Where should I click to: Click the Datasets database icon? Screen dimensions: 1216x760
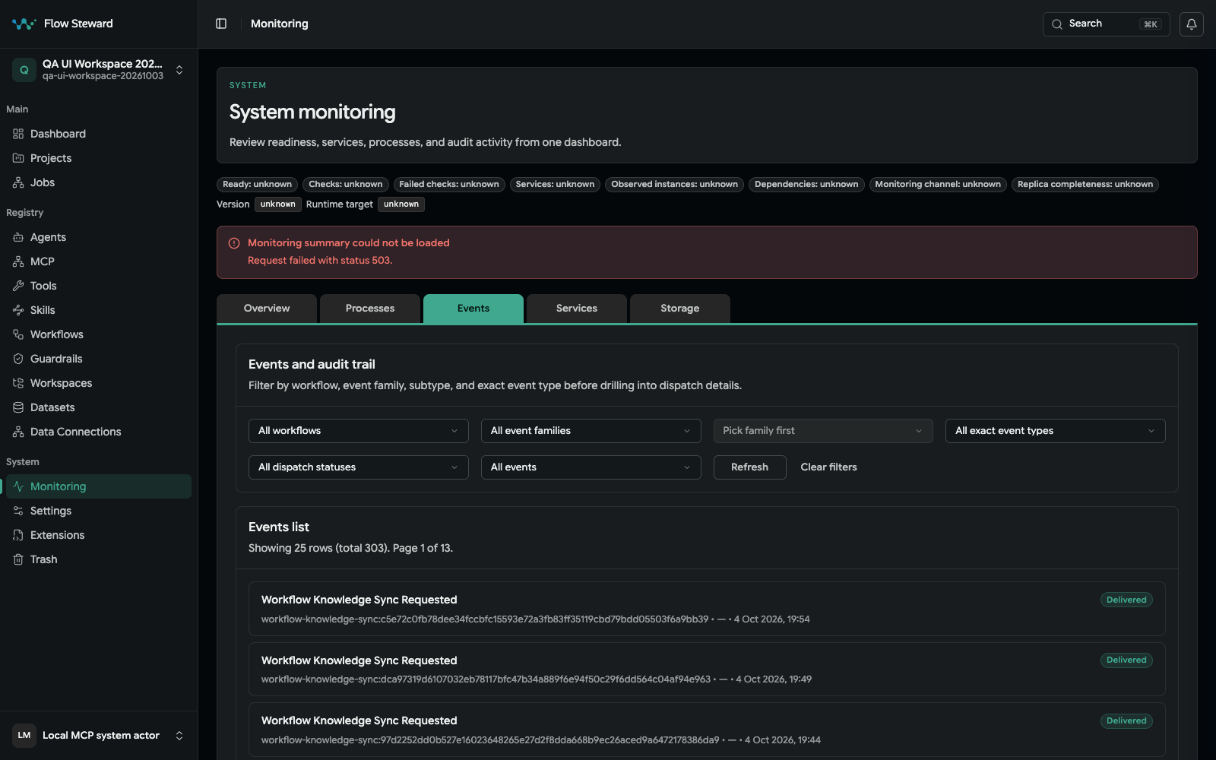(18, 407)
